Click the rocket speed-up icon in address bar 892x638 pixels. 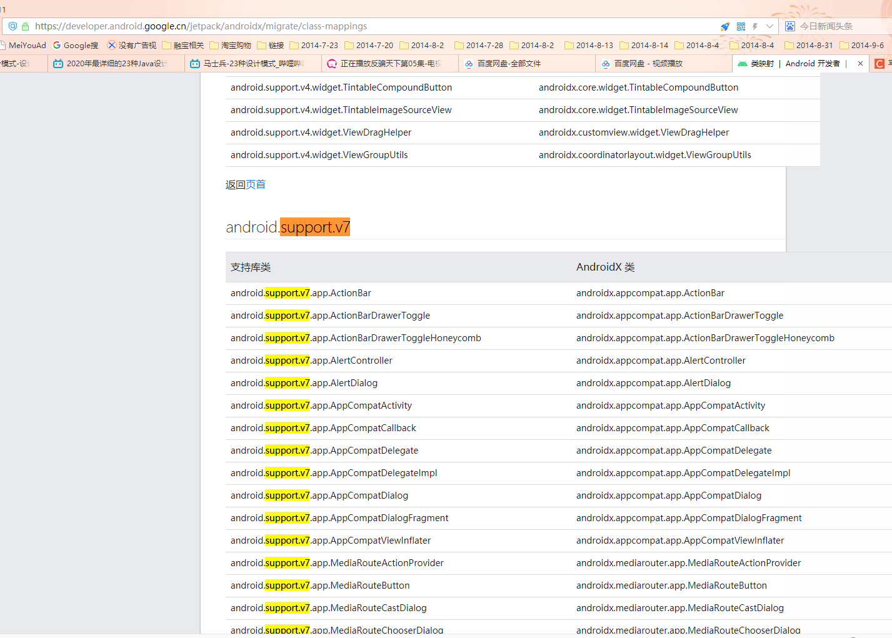[x=725, y=26]
